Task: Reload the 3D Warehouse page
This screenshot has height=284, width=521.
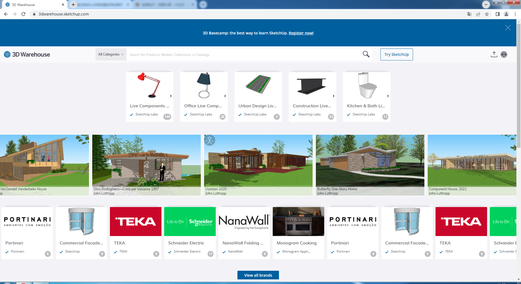Action: tap(23, 14)
